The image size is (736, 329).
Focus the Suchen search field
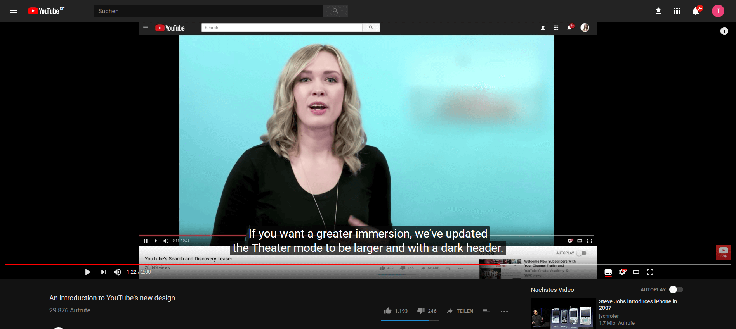208,11
